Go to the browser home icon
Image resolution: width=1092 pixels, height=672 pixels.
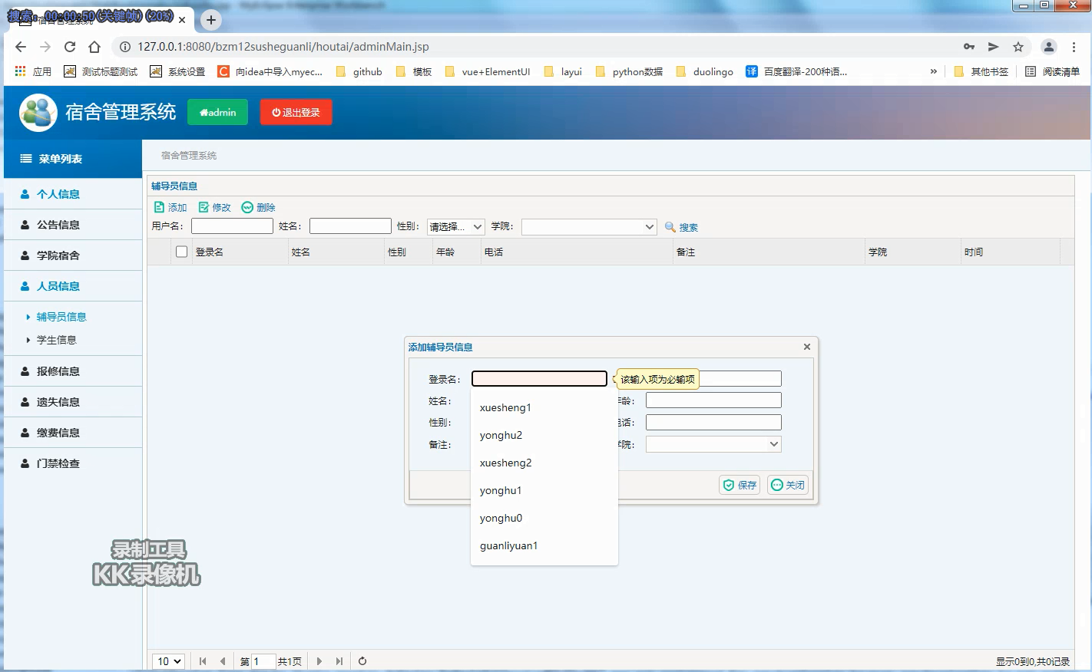[94, 47]
